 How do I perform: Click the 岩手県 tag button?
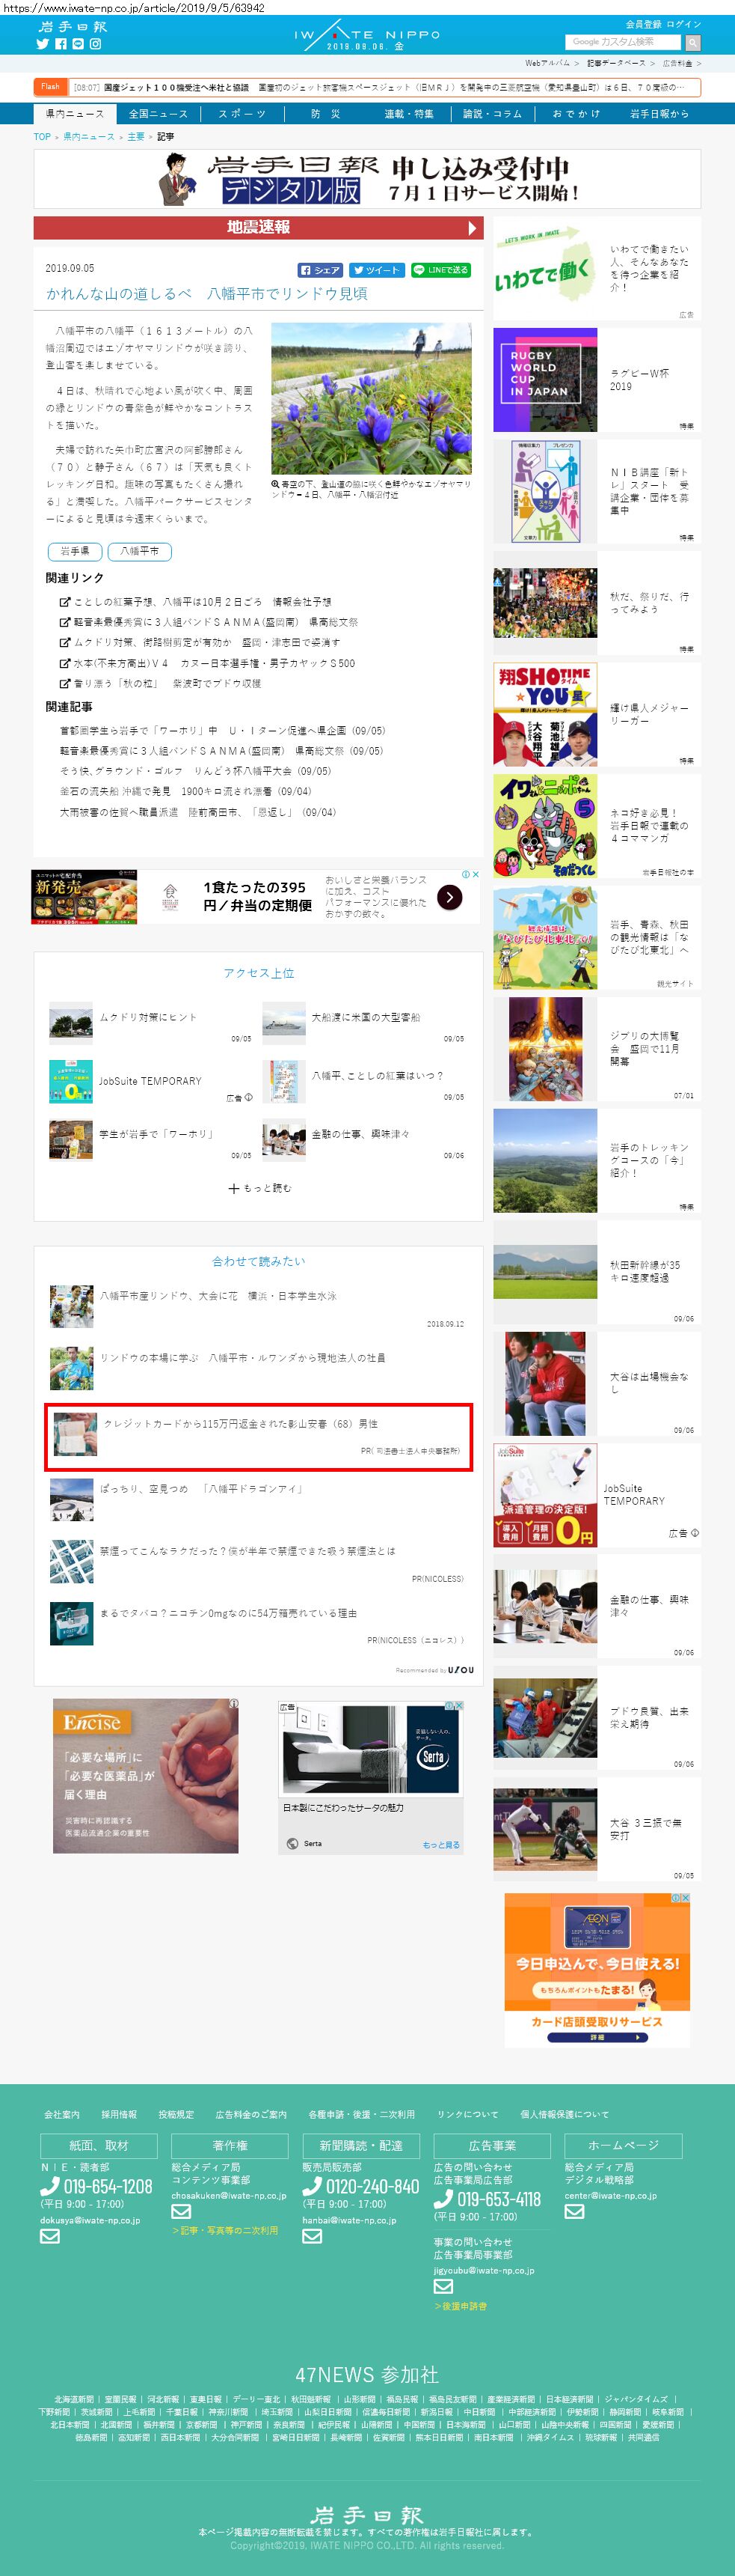point(75,551)
